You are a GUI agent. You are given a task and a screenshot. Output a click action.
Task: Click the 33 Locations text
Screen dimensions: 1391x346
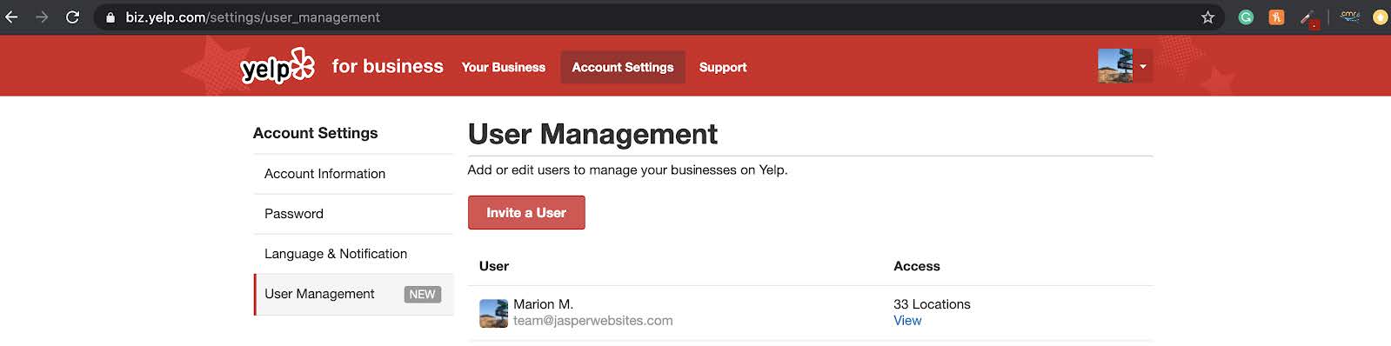click(x=932, y=304)
